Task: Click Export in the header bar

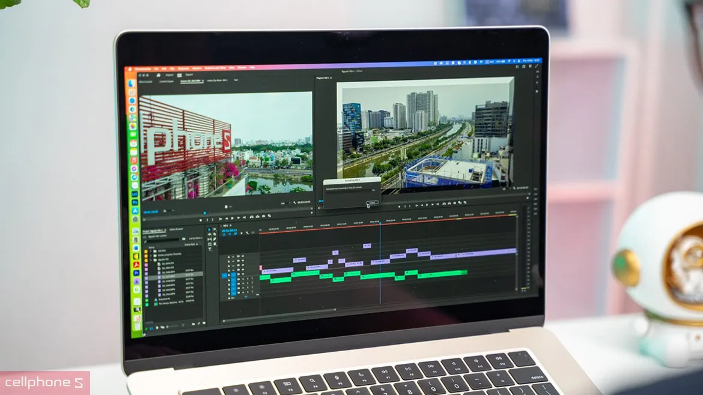Action: [x=189, y=75]
